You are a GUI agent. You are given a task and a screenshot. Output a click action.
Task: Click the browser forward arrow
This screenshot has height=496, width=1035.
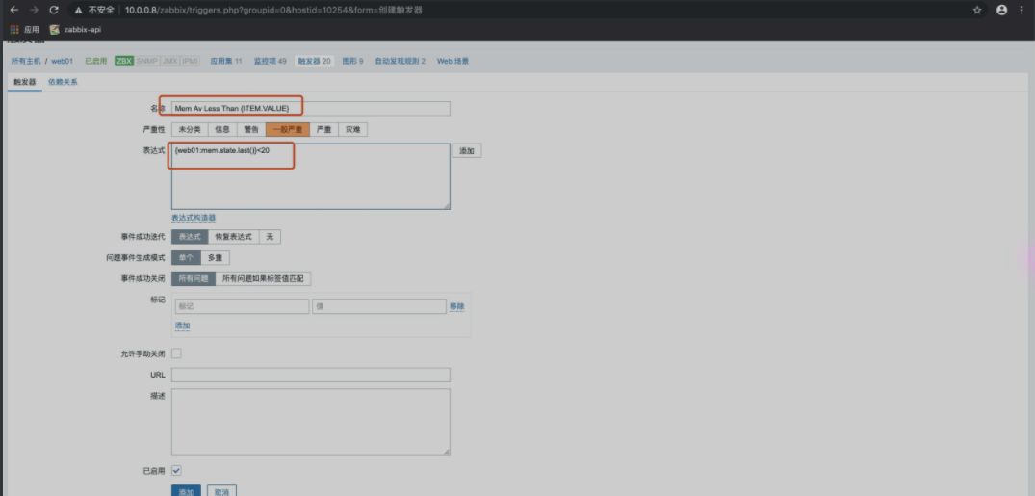point(35,10)
